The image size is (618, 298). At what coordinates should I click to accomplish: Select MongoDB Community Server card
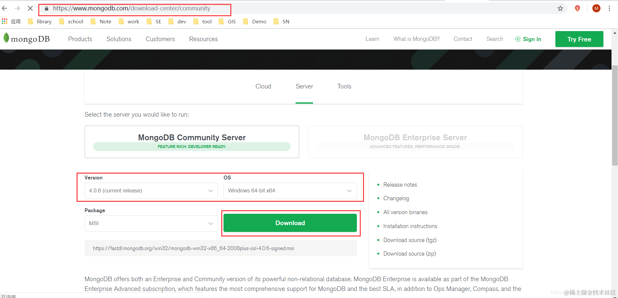coord(192,142)
